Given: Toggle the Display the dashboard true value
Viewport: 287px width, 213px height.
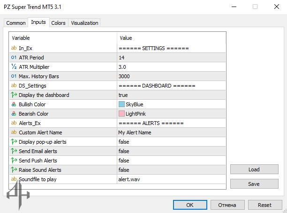Looking at the screenshot, I should click(x=123, y=95).
